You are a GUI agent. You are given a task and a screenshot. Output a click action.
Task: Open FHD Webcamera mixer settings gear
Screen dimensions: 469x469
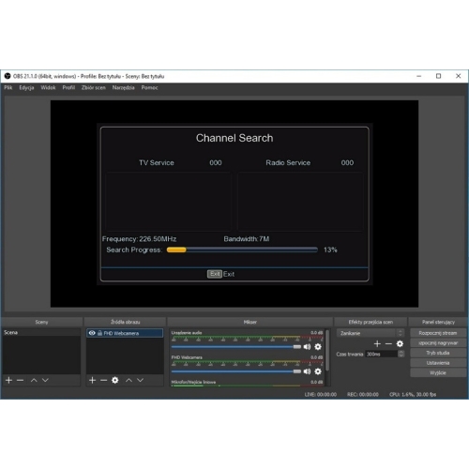click(318, 371)
